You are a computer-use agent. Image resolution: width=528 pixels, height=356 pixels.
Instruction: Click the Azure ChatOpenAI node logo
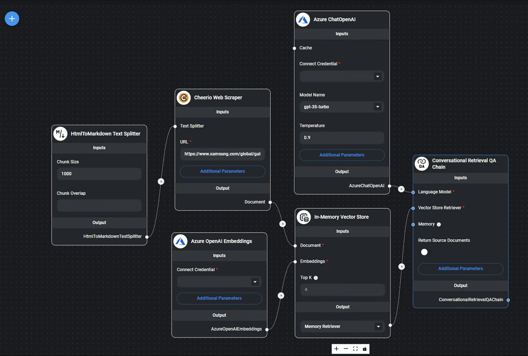coord(303,19)
